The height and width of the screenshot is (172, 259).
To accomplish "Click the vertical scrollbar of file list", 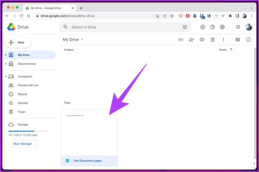I will click(x=255, y=103).
